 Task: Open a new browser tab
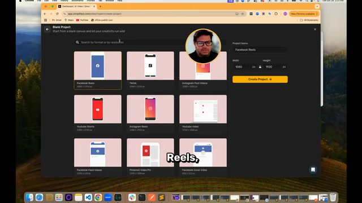[100, 6]
